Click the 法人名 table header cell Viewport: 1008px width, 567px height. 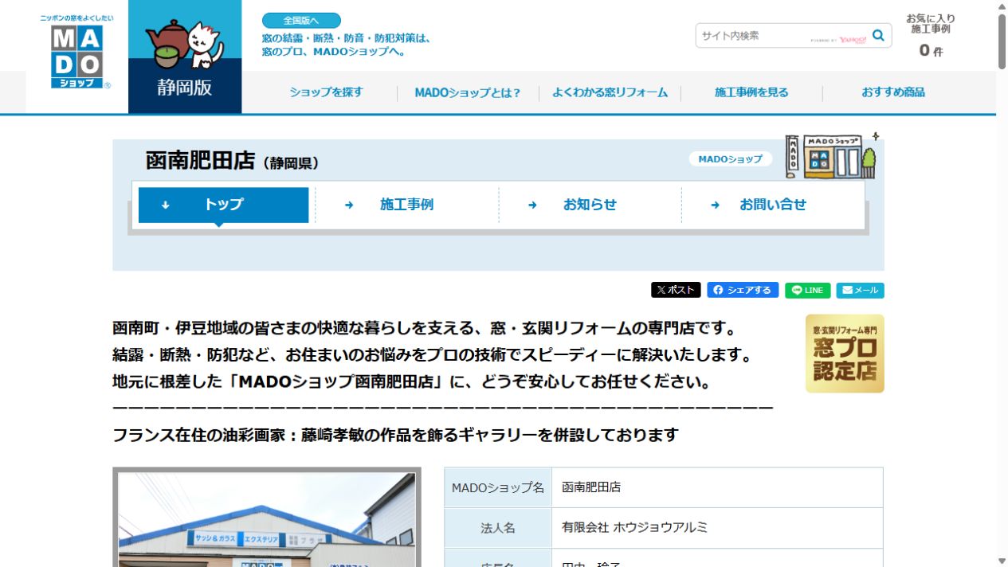pyautogui.click(x=498, y=528)
